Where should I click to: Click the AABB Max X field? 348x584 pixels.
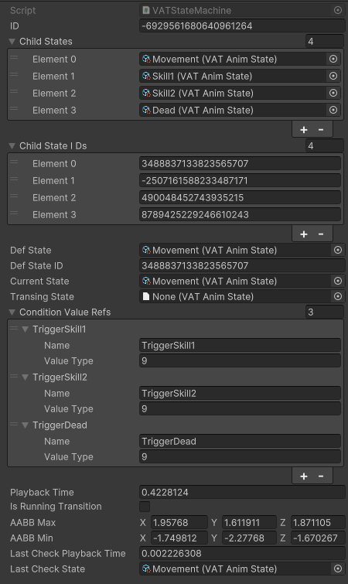(179, 523)
